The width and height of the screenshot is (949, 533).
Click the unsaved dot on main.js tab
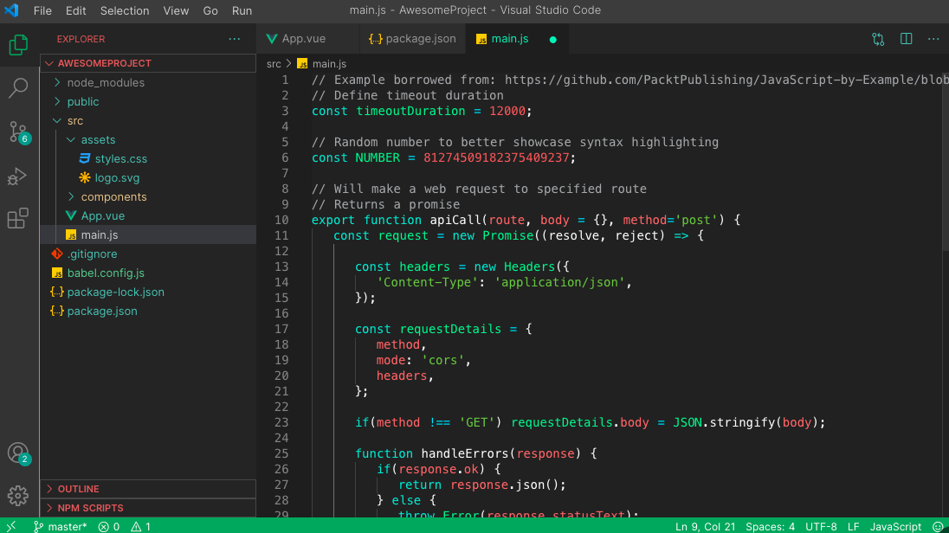coord(552,39)
